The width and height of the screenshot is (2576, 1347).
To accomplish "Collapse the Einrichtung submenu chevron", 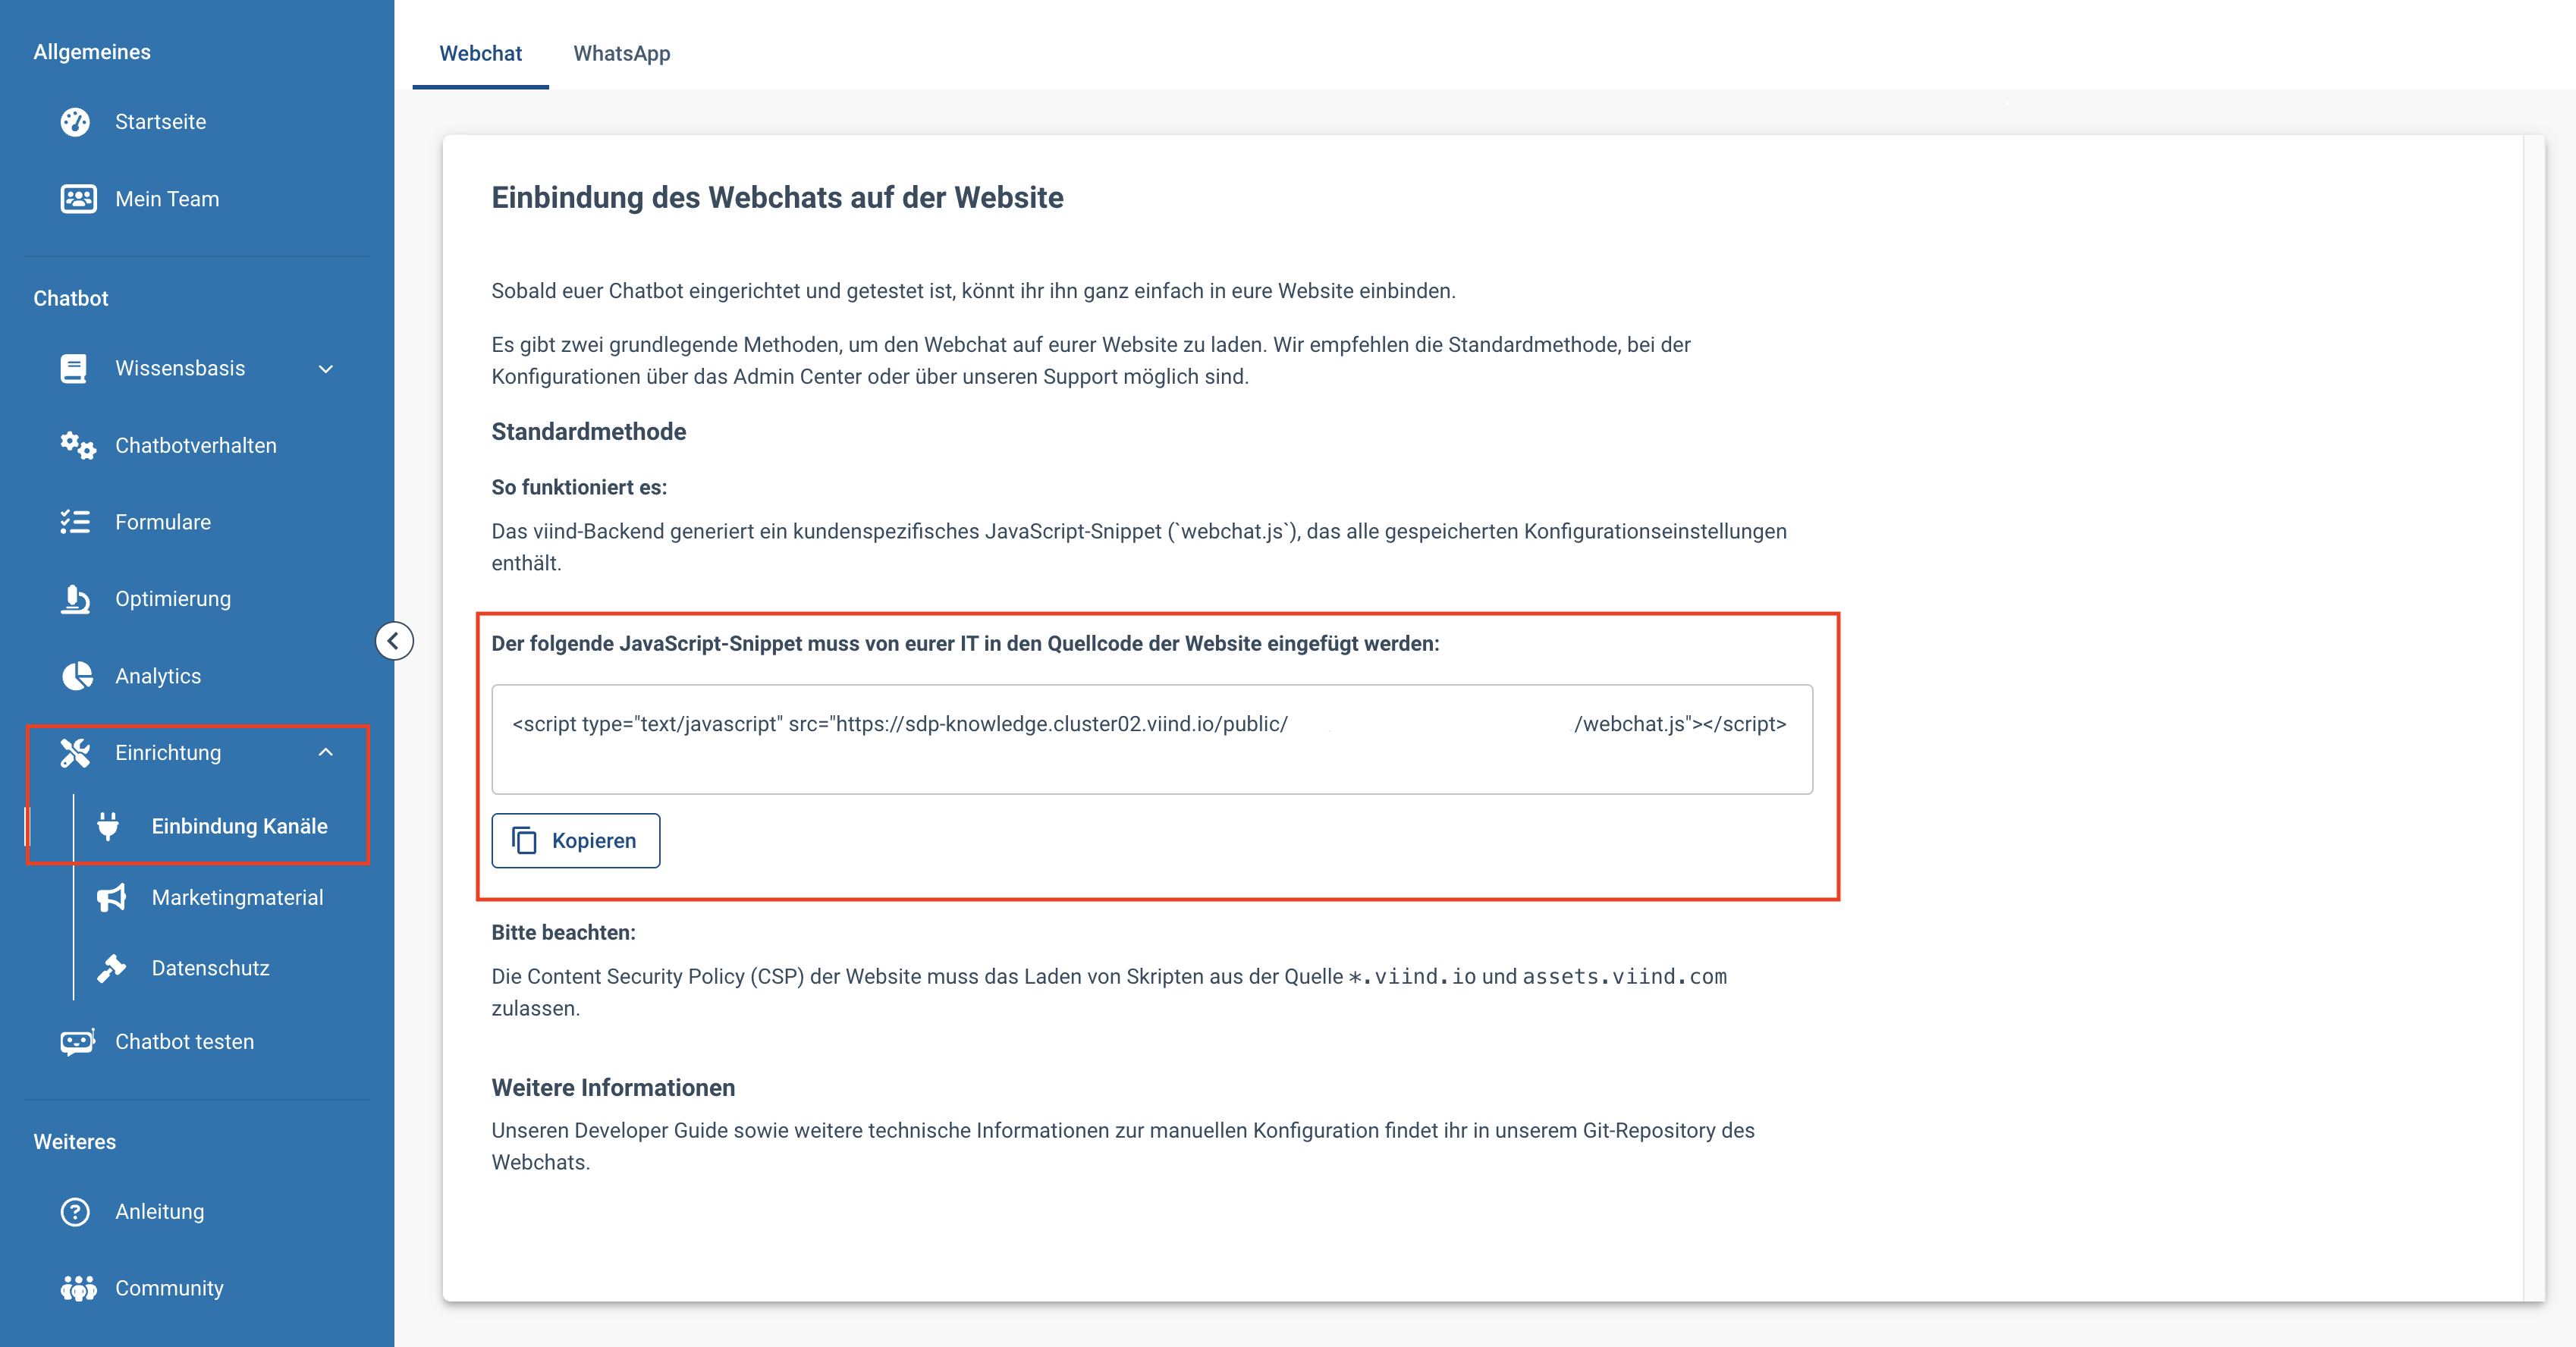I will pyautogui.click(x=326, y=753).
